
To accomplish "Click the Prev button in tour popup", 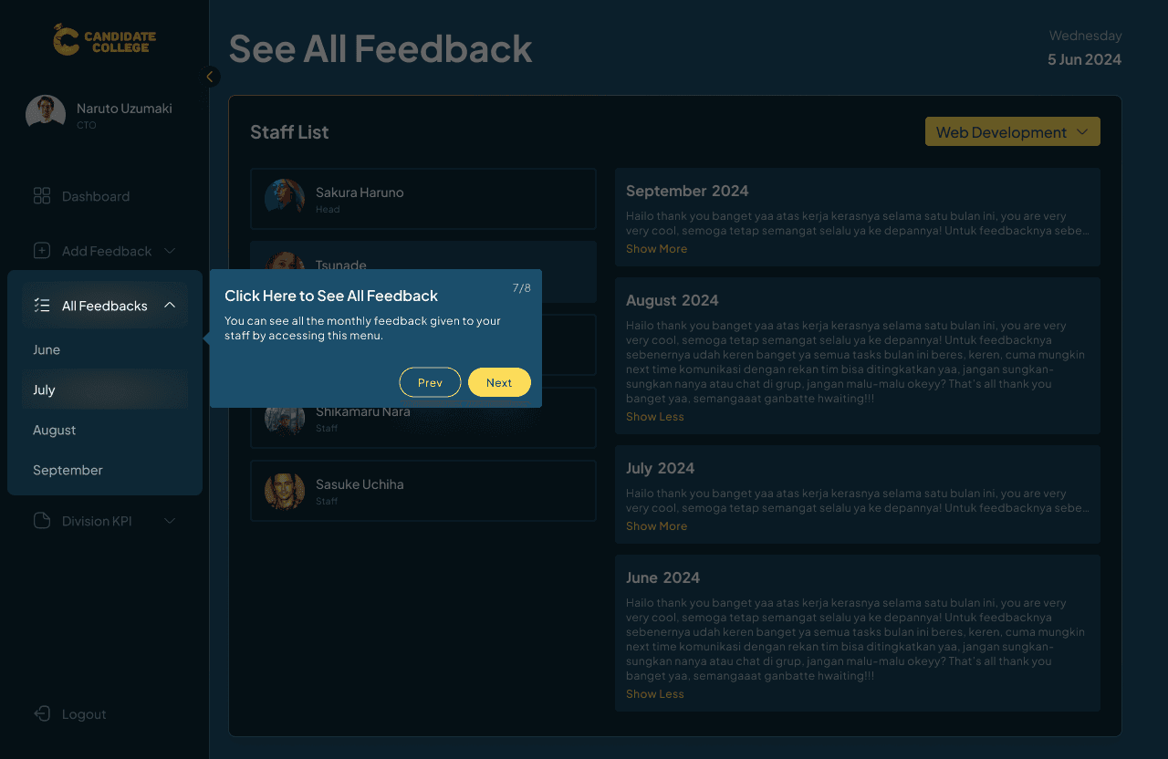I will click(430, 382).
